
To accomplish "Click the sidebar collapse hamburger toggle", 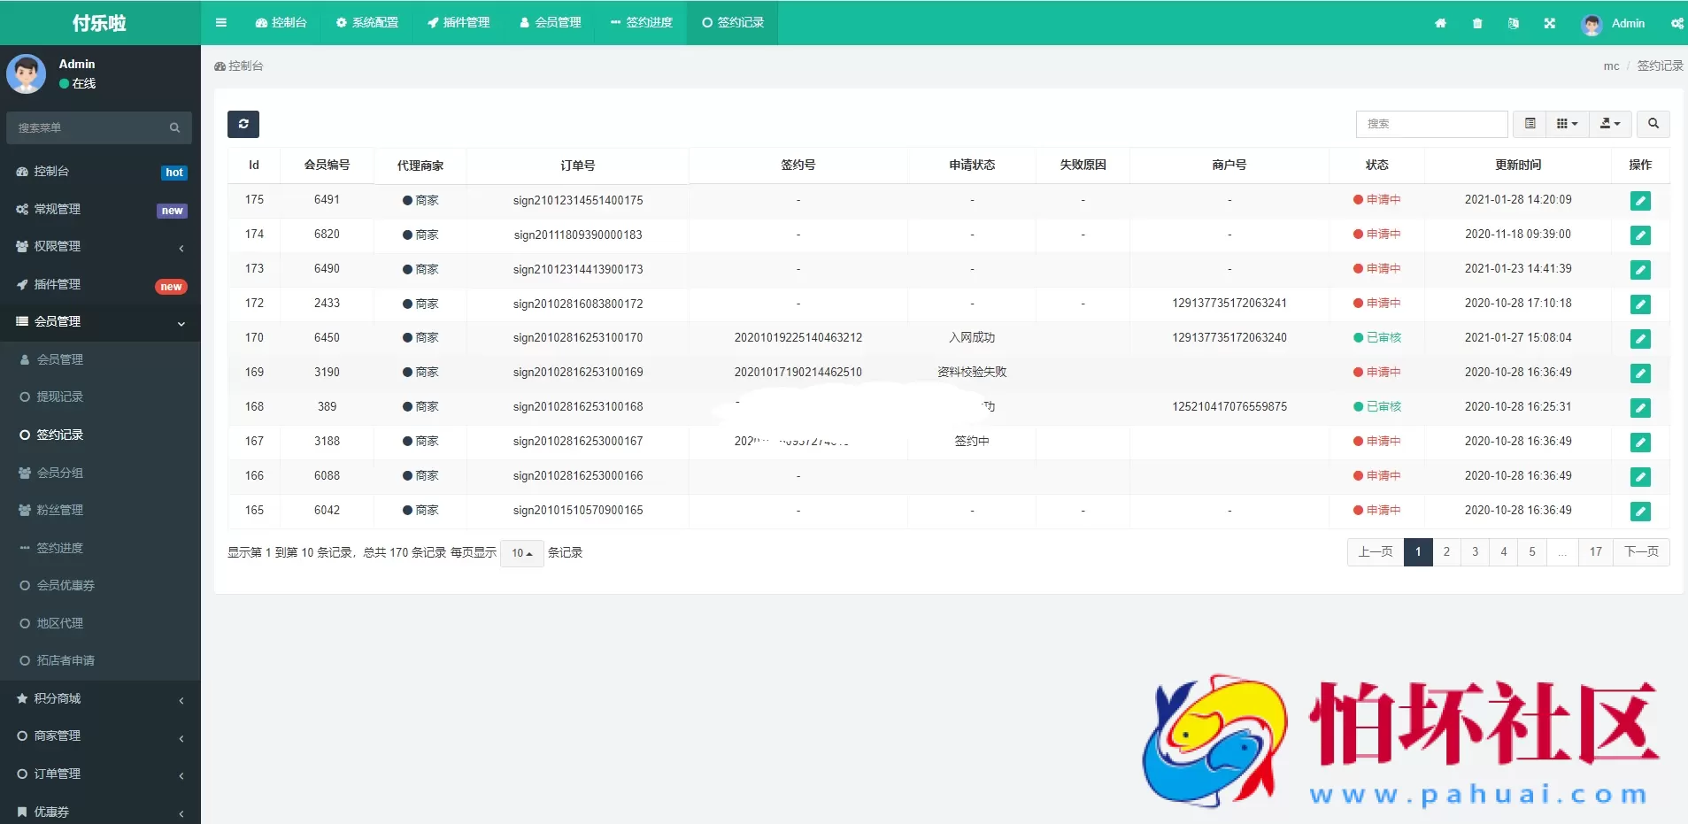I will click(x=221, y=23).
